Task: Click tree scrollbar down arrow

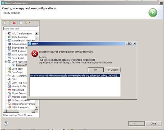Action: click(37, 108)
